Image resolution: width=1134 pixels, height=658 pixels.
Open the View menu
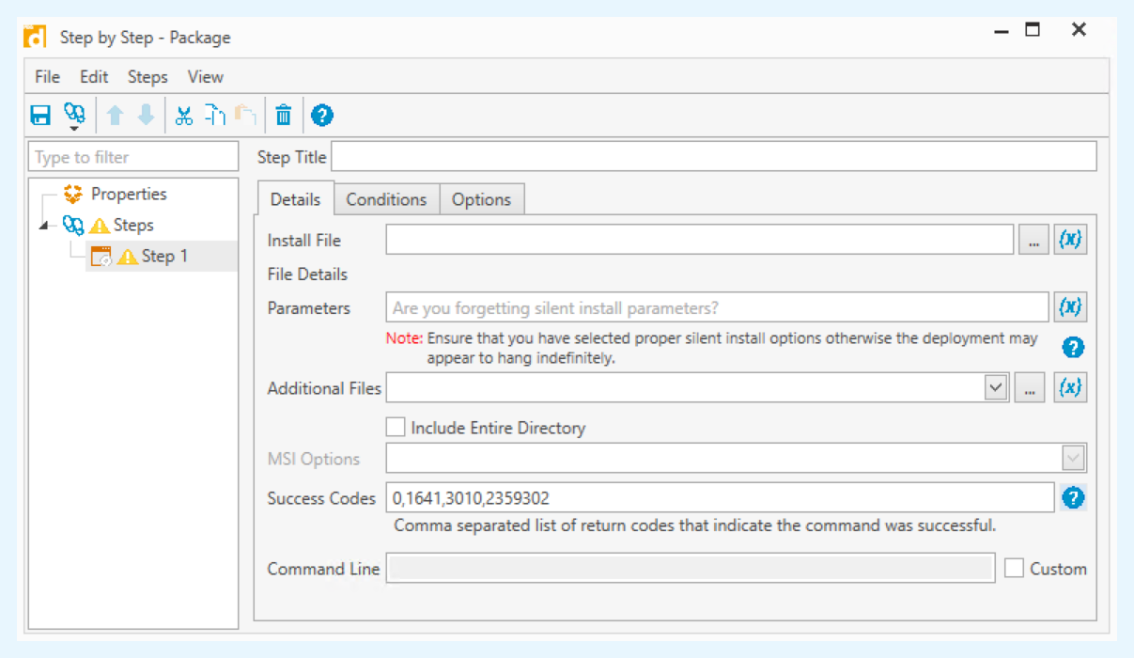pos(206,77)
